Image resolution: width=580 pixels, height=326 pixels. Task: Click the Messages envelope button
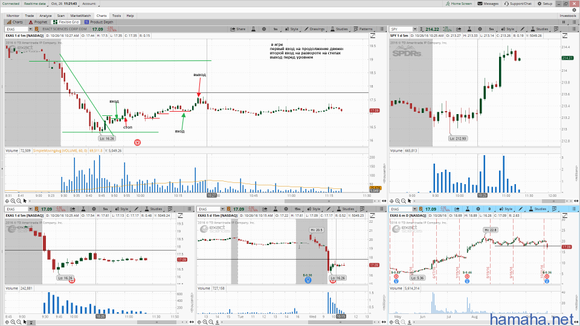point(488,4)
